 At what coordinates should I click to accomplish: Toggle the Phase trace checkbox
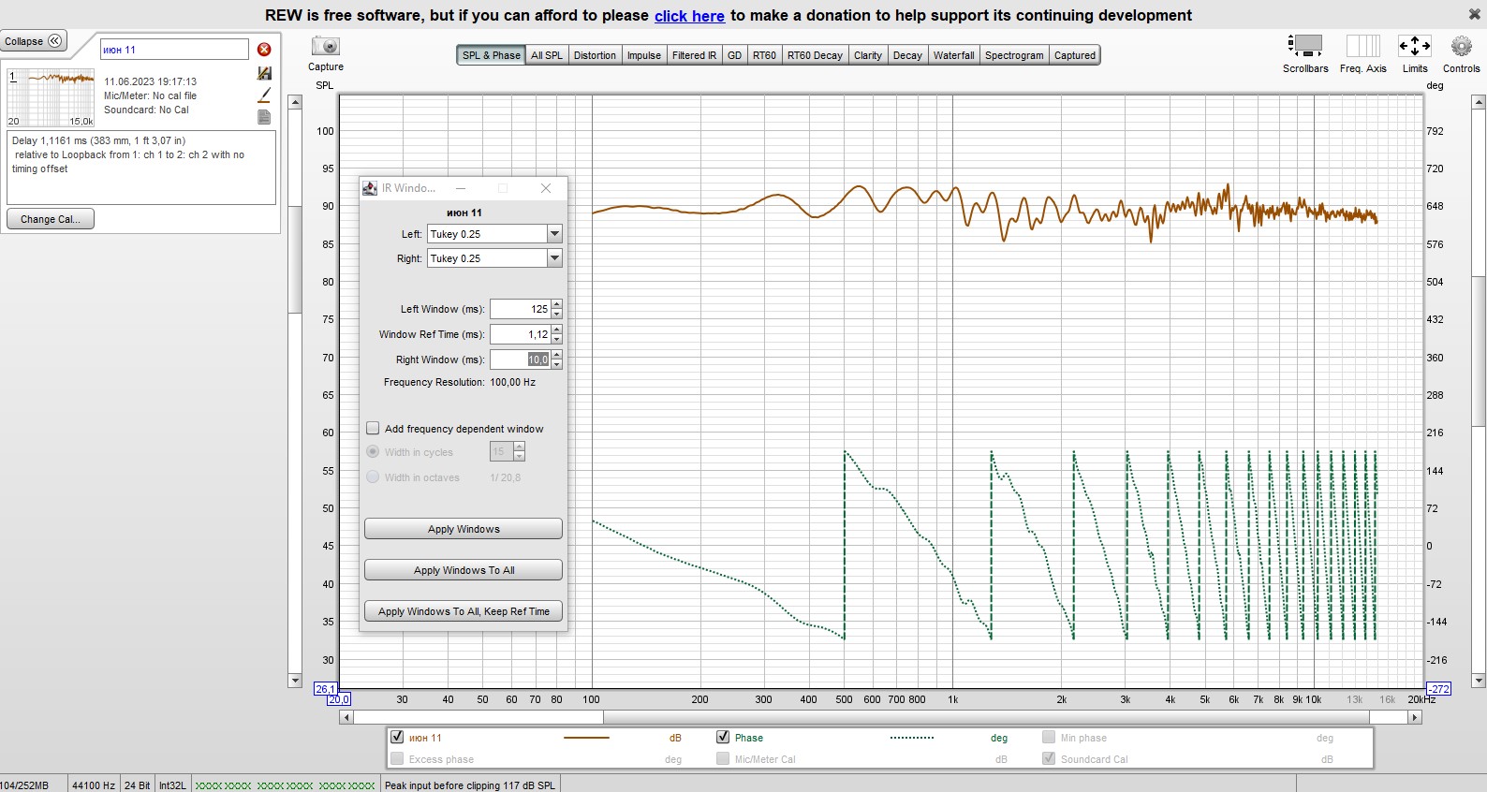723,737
